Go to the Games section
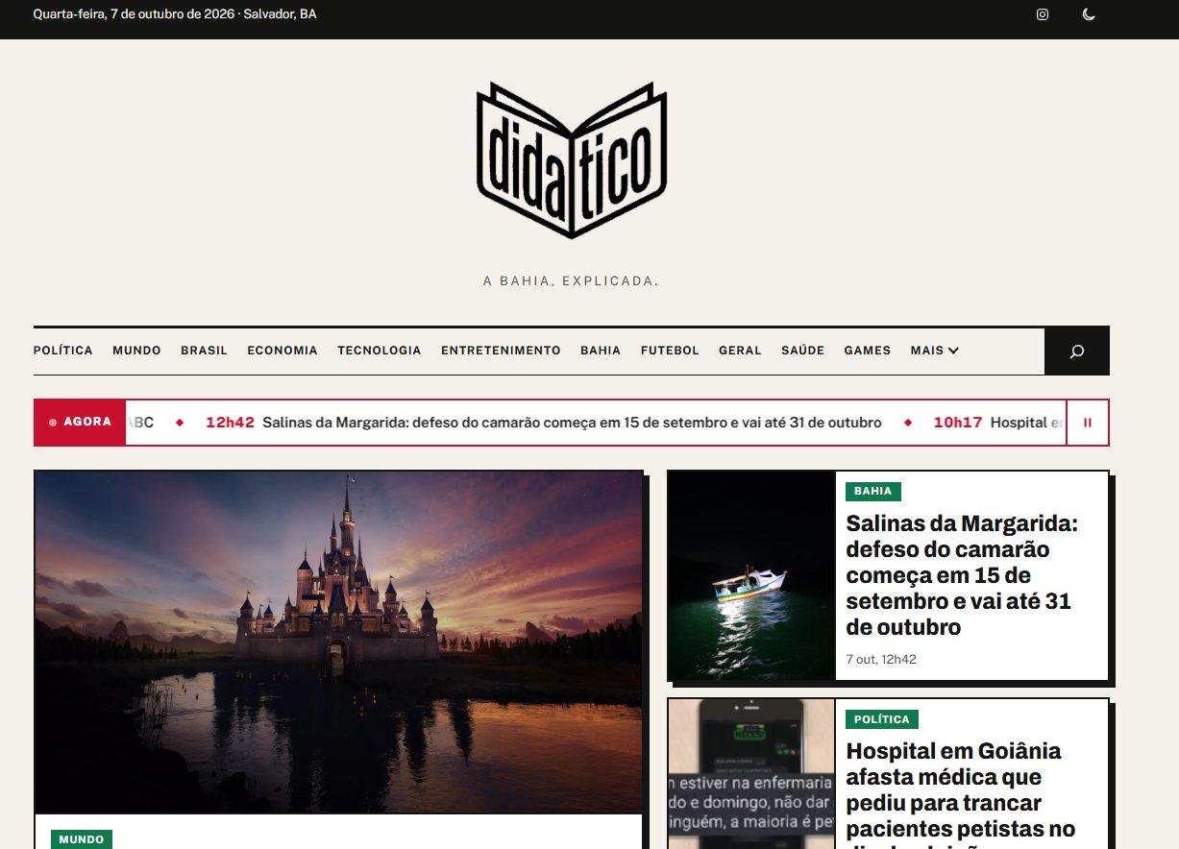1179x849 pixels. [x=868, y=351]
